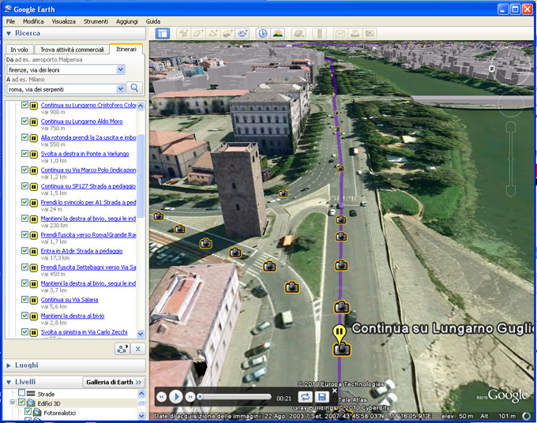Uncheck Continua su SP127 Strada a pedaggio
537x423 pixels.
24,185
